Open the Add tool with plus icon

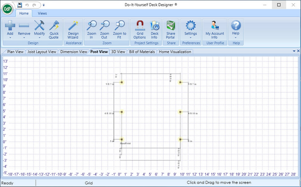click(x=10, y=29)
